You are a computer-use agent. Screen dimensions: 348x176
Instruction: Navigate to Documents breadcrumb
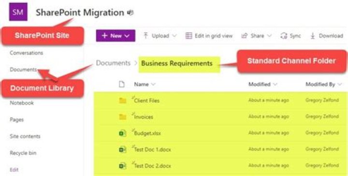pyautogui.click(x=113, y=63)
